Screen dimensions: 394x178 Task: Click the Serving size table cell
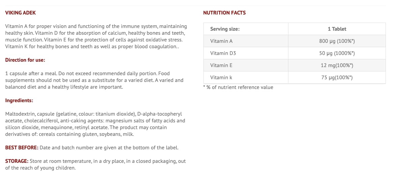point(225,29)
